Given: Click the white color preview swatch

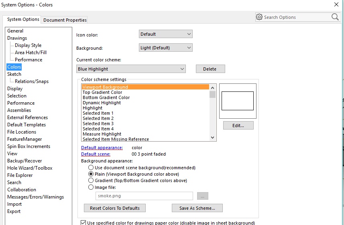Looking at the screenshot, I should point(238,101).
